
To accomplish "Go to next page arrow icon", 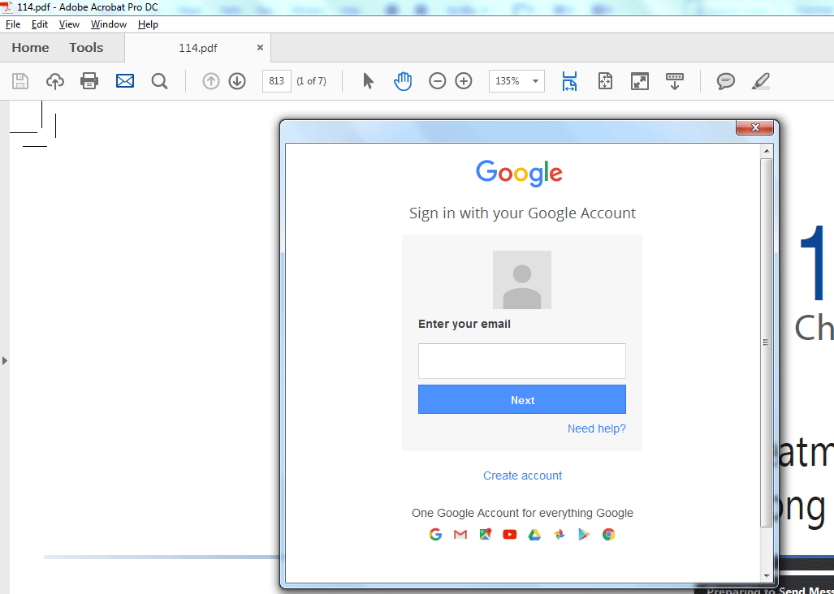I will pos(237,81).
